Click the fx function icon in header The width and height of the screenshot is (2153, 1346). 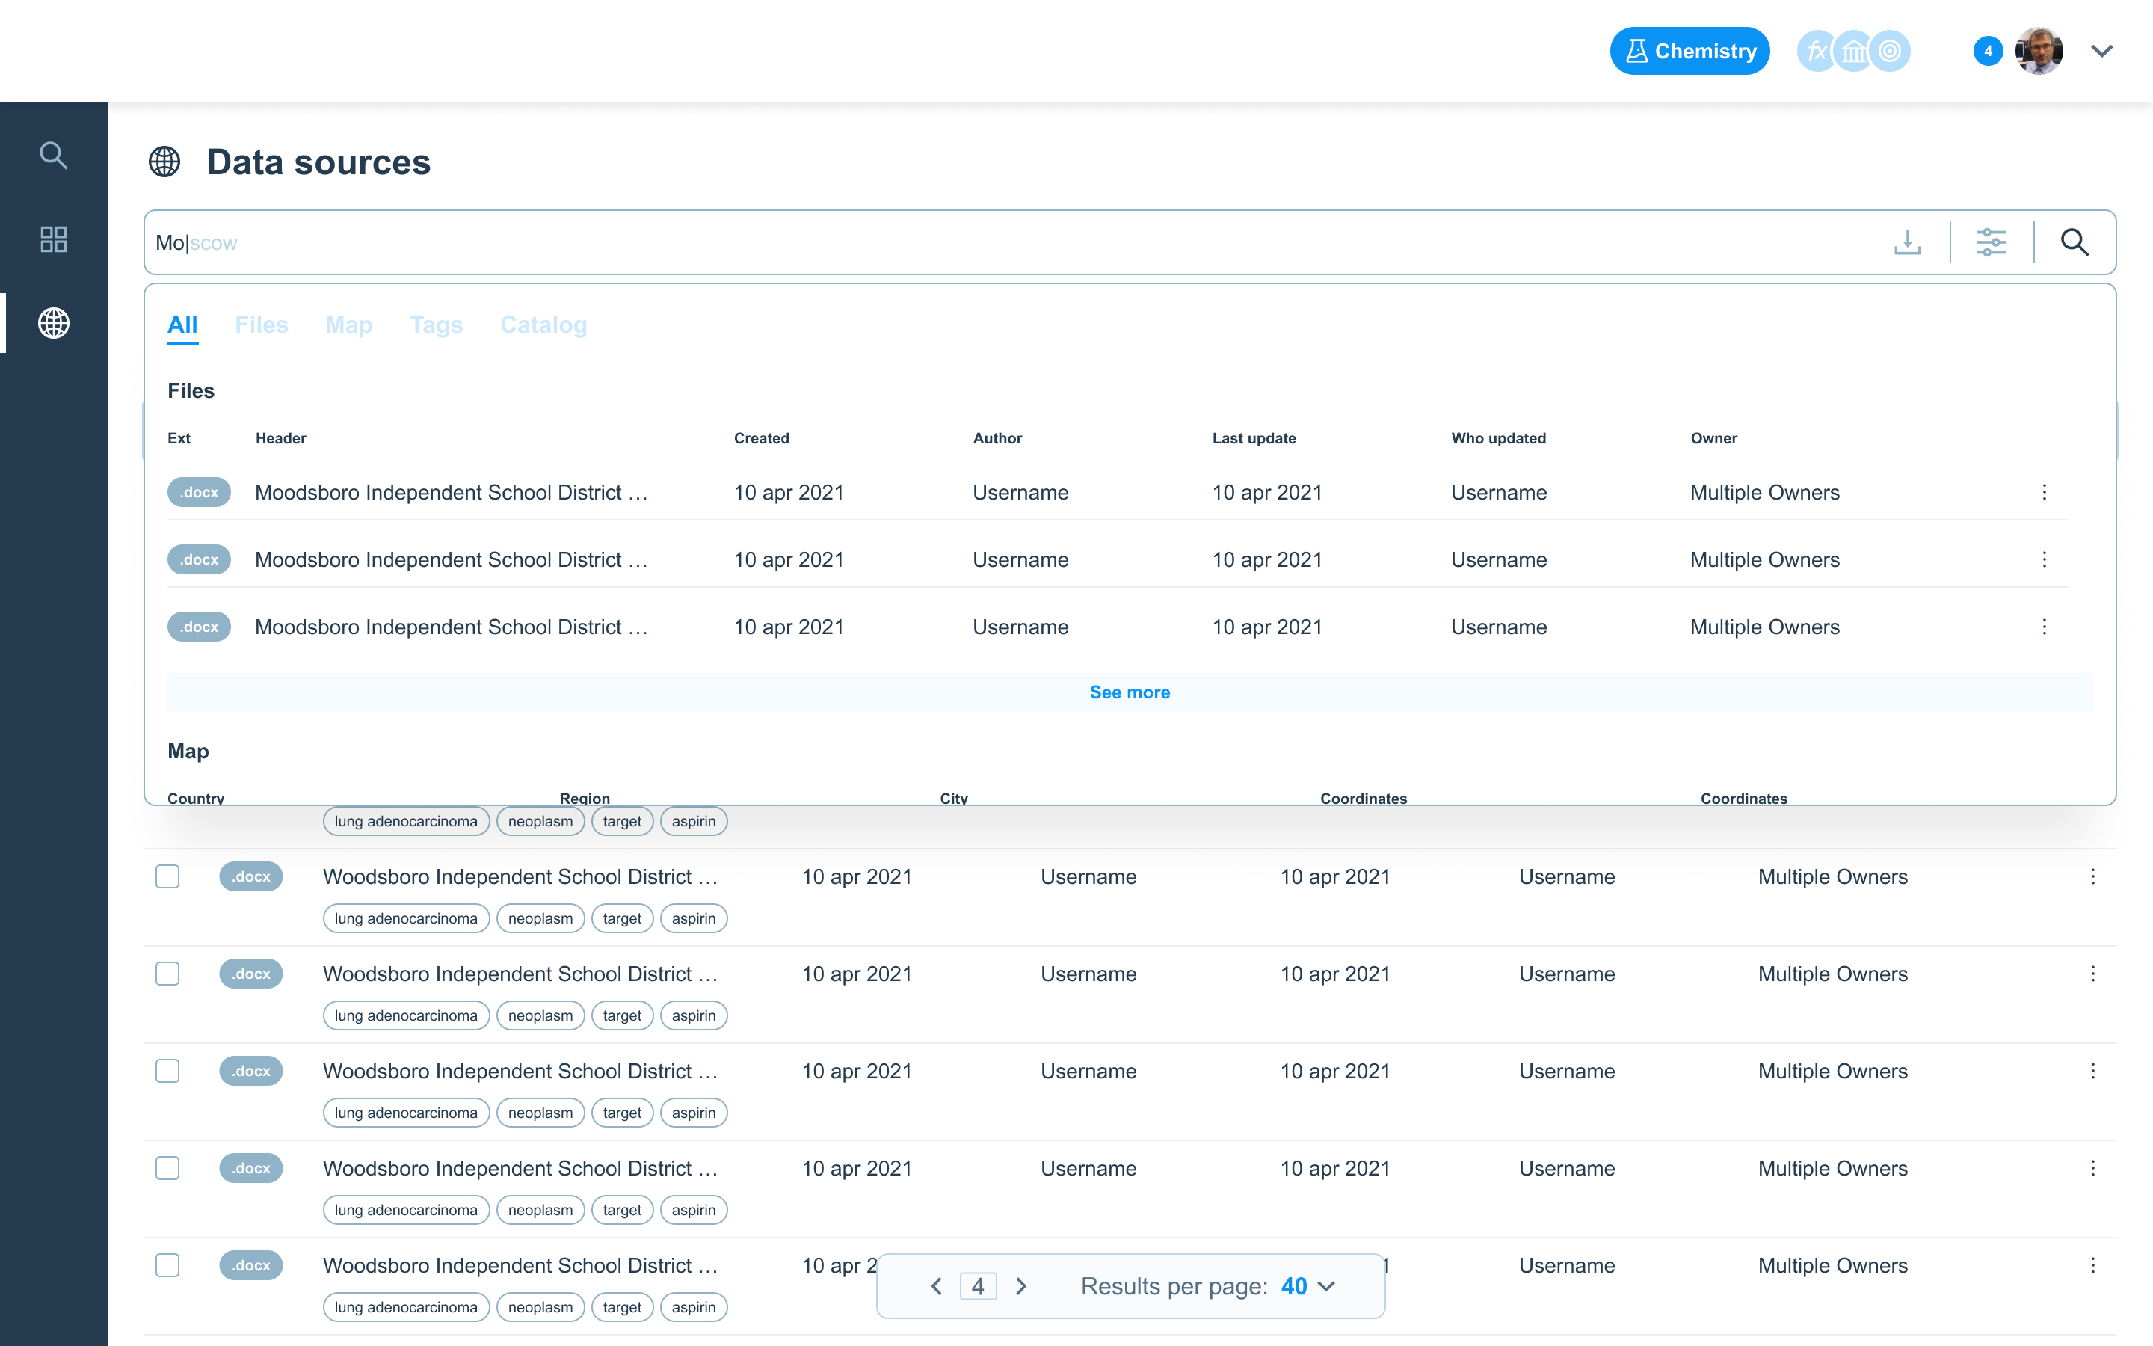coord(1816,52)
